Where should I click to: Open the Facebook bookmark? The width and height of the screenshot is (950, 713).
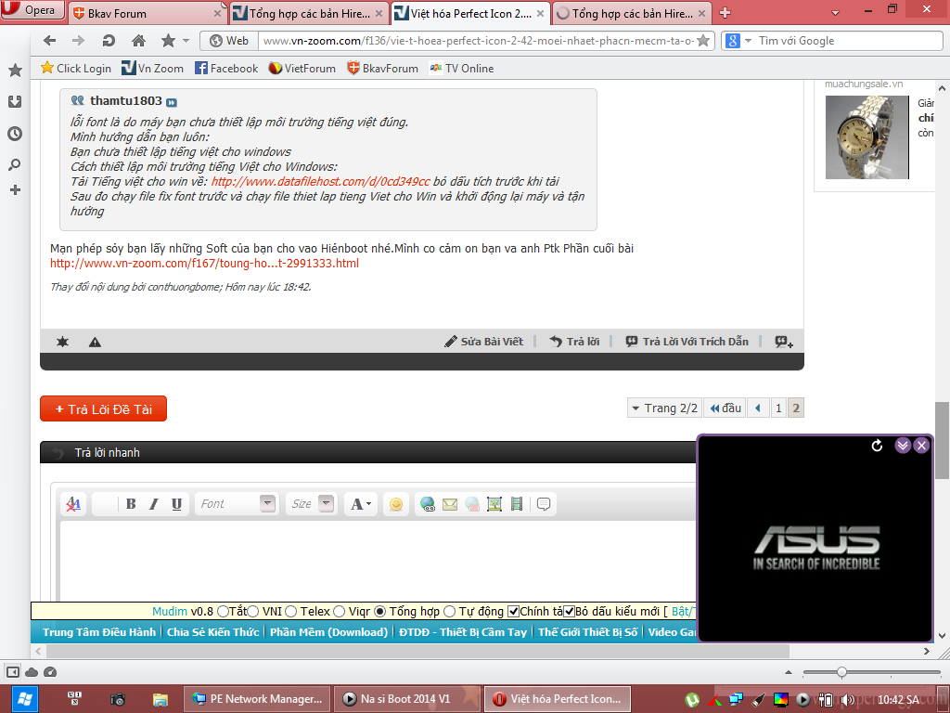coord(226,69)
